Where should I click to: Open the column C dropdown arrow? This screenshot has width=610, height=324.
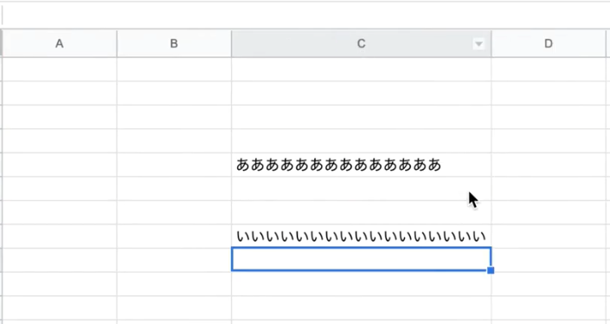pyautogui.click(x=478, y=44)
